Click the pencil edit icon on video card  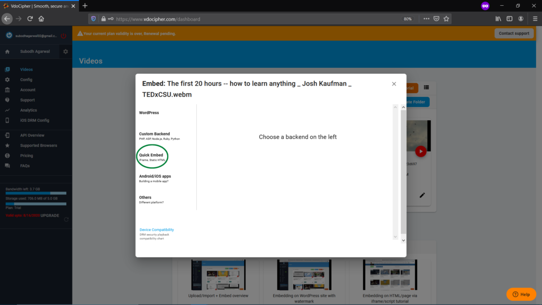pos(422,195)
